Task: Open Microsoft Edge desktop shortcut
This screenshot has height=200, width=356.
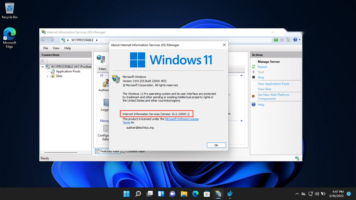Action: (x=9, y=38)
